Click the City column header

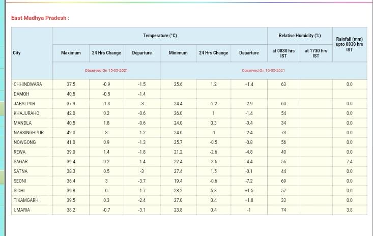17,53
